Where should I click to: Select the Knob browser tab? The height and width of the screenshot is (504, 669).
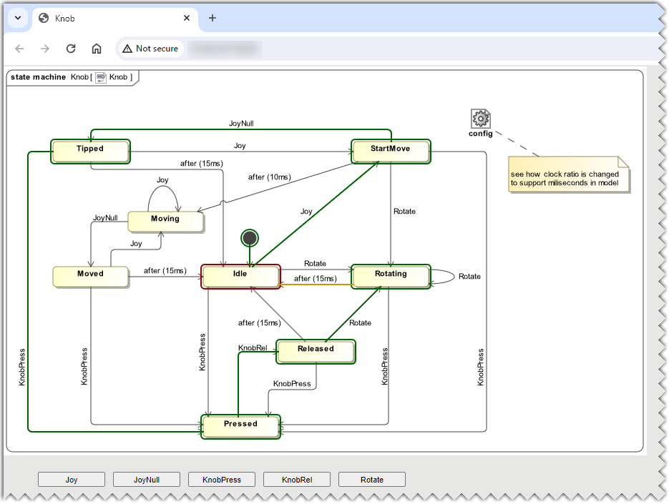pos(107,18)
